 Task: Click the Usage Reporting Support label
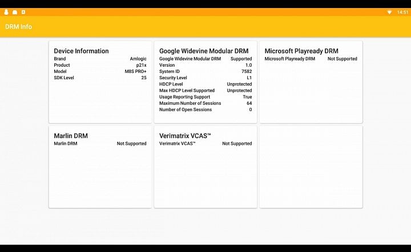point(184,97)
